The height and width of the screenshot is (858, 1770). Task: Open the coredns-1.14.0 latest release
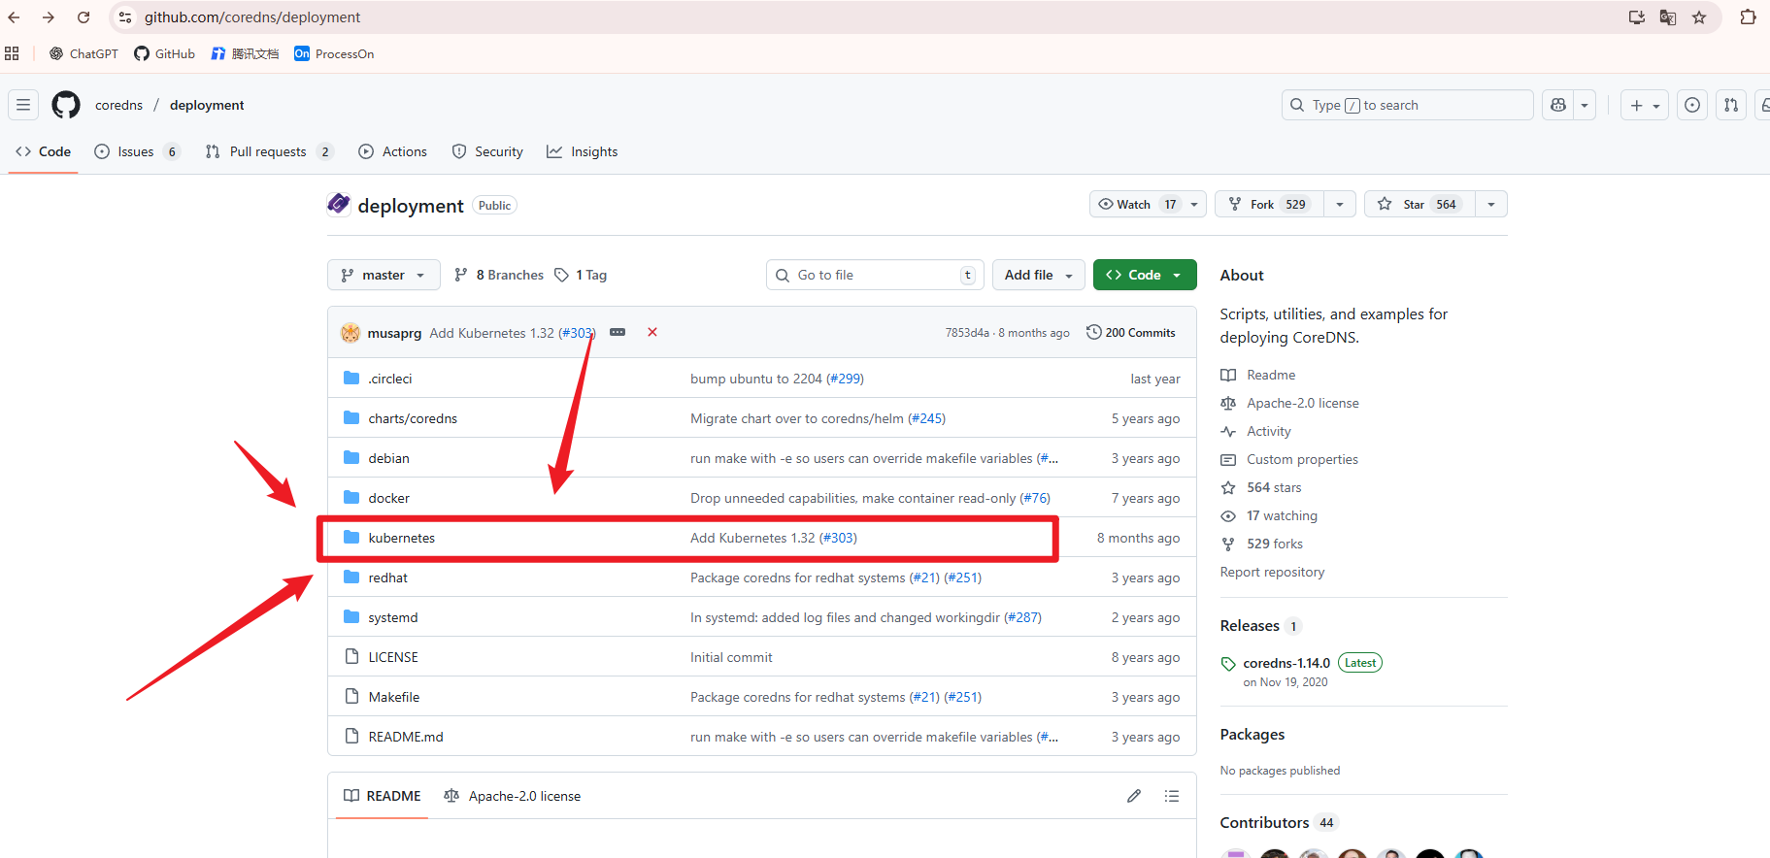1286,663
